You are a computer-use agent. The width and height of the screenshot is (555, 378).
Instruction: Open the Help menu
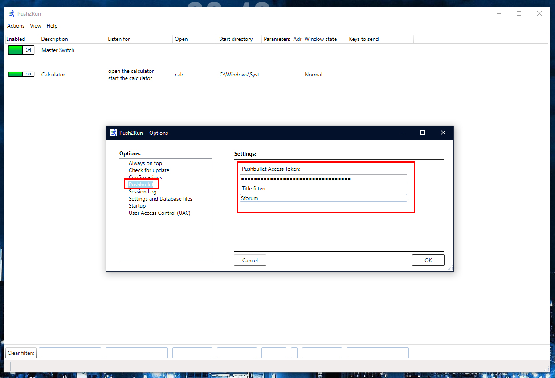(52, 26)
